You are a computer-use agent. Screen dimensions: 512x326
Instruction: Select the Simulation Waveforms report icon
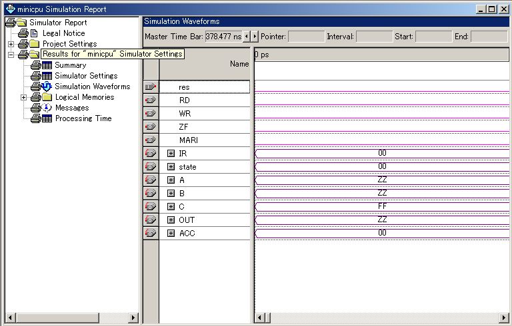[x=47, y=86]
